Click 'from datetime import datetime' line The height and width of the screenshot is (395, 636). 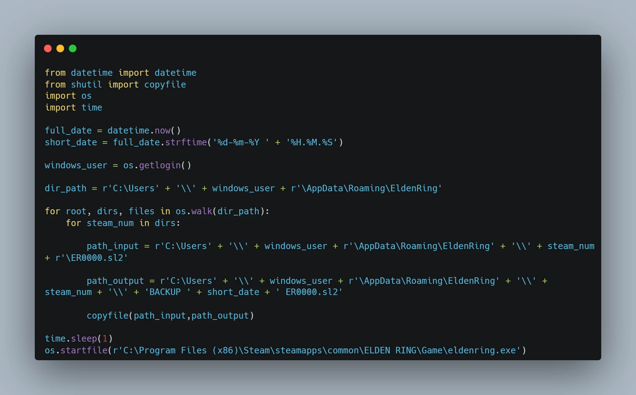pos(120,73)
